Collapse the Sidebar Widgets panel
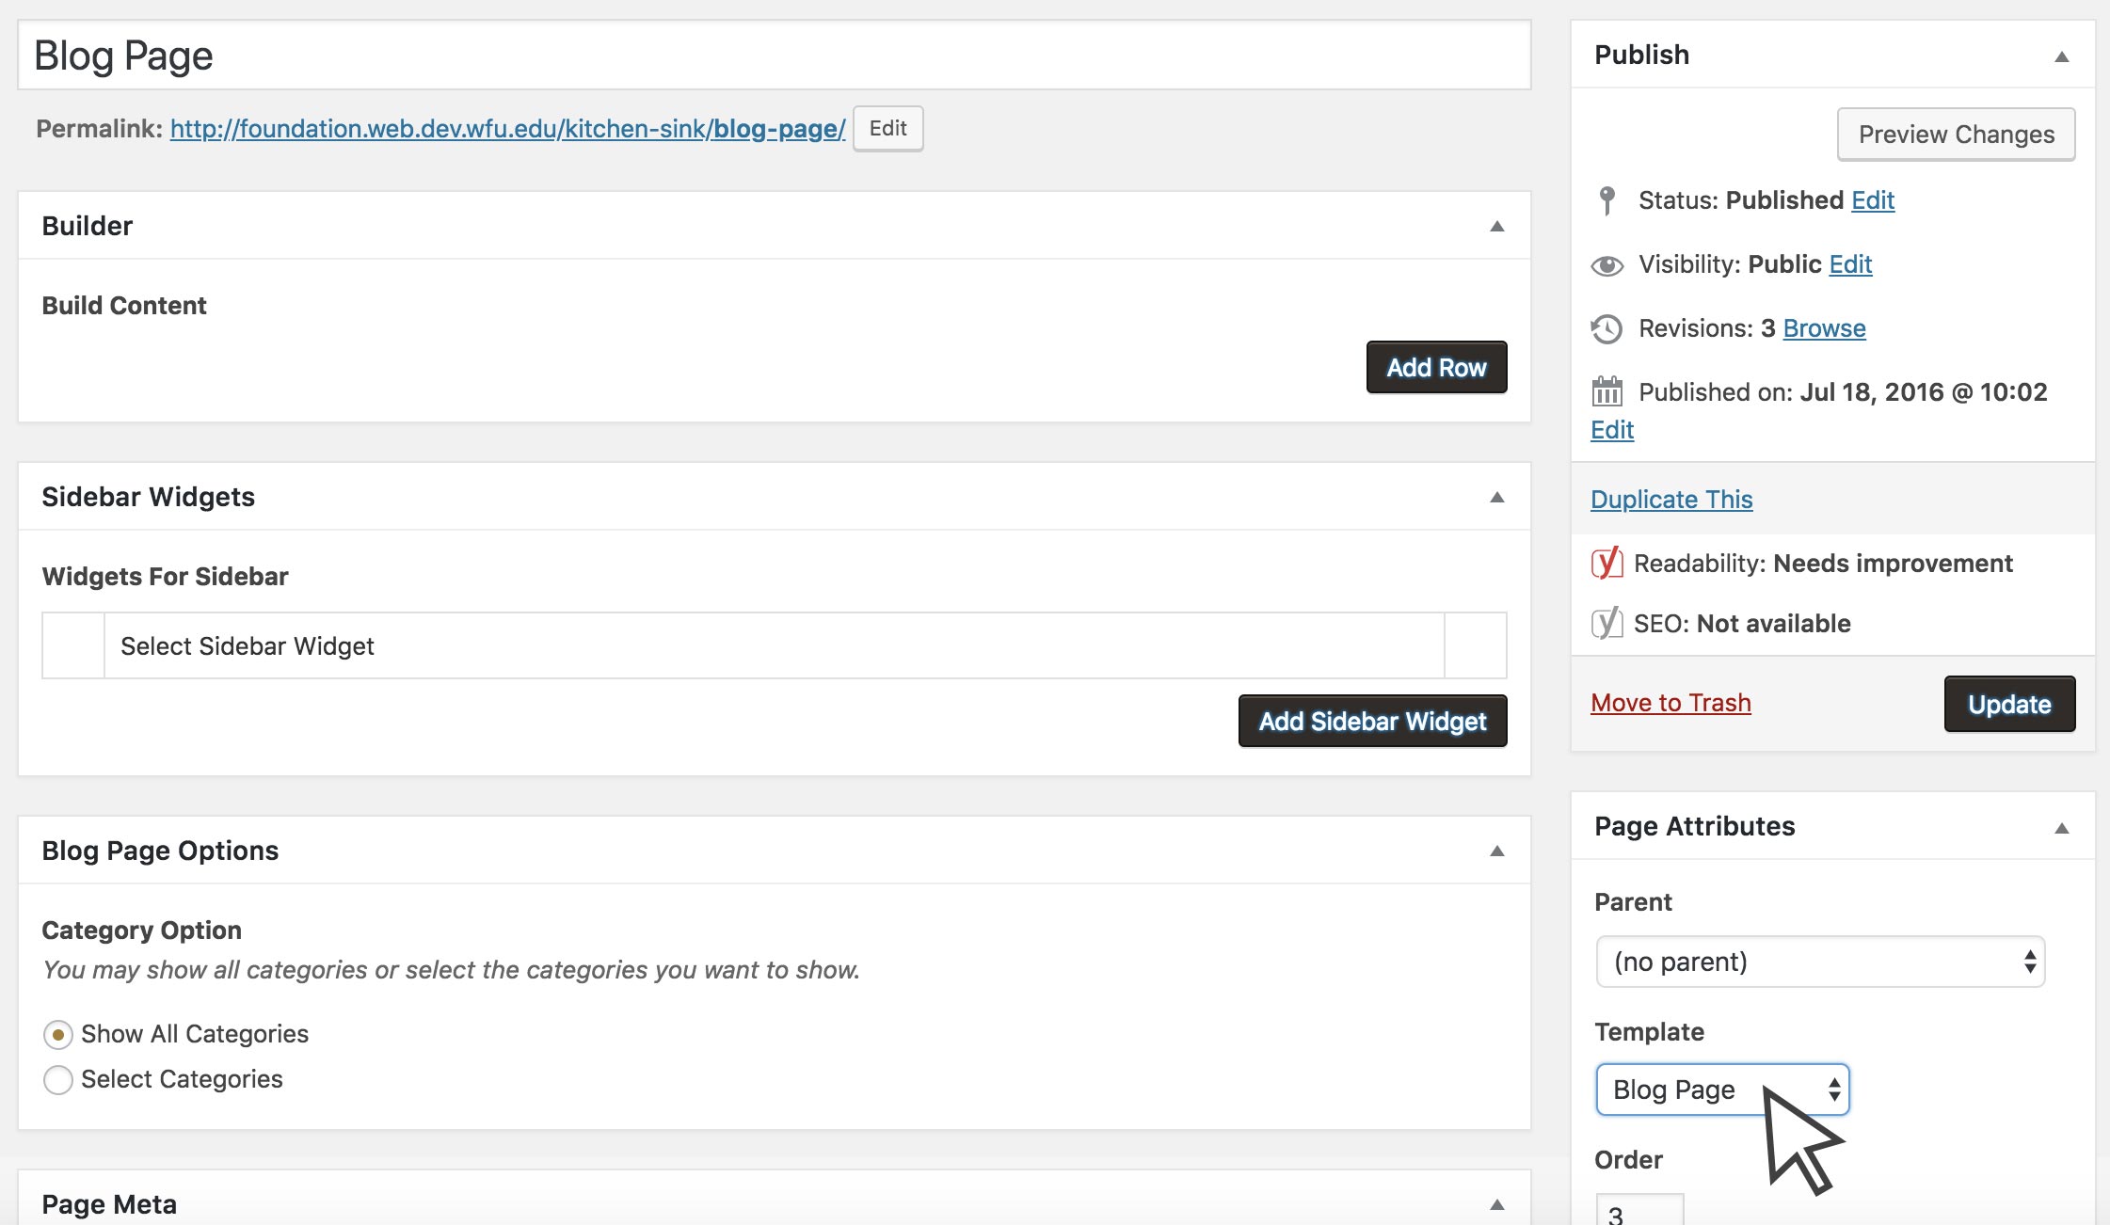This screenshot has height=1225, width=2110. pyautogui.click(x=1497, y=497)
